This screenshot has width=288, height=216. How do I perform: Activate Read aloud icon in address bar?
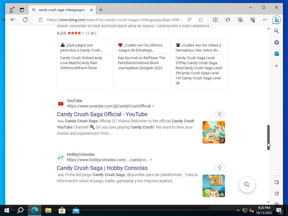[189, 20]
